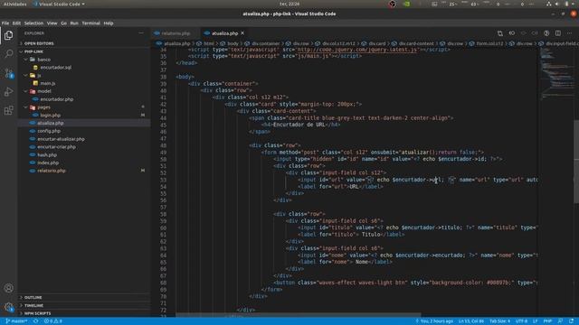Select the atualiza.php editor tab
The height and width of the screenshot is (325, 579).
(x=224, y=33)
